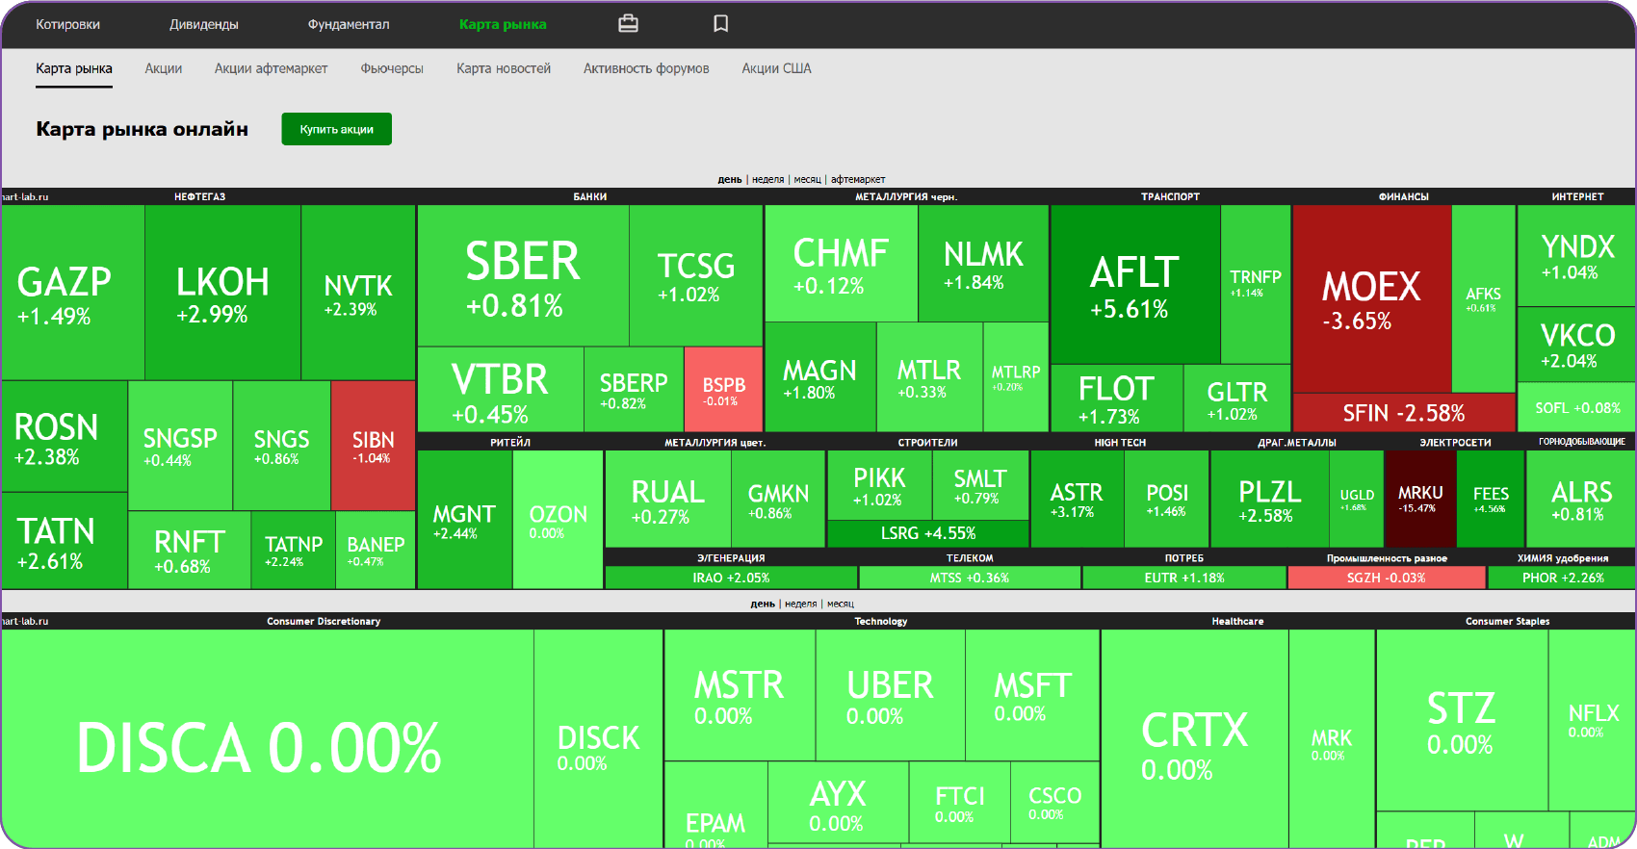Click the bookmark icon in top bar
Screen dimensions: 1637x849
720,24
